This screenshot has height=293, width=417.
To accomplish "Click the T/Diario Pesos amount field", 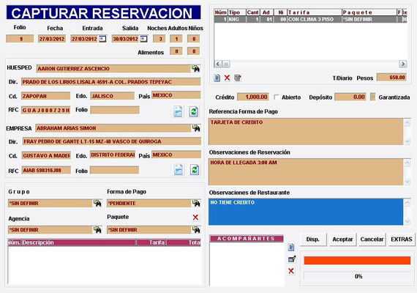I will coord(391,78).
